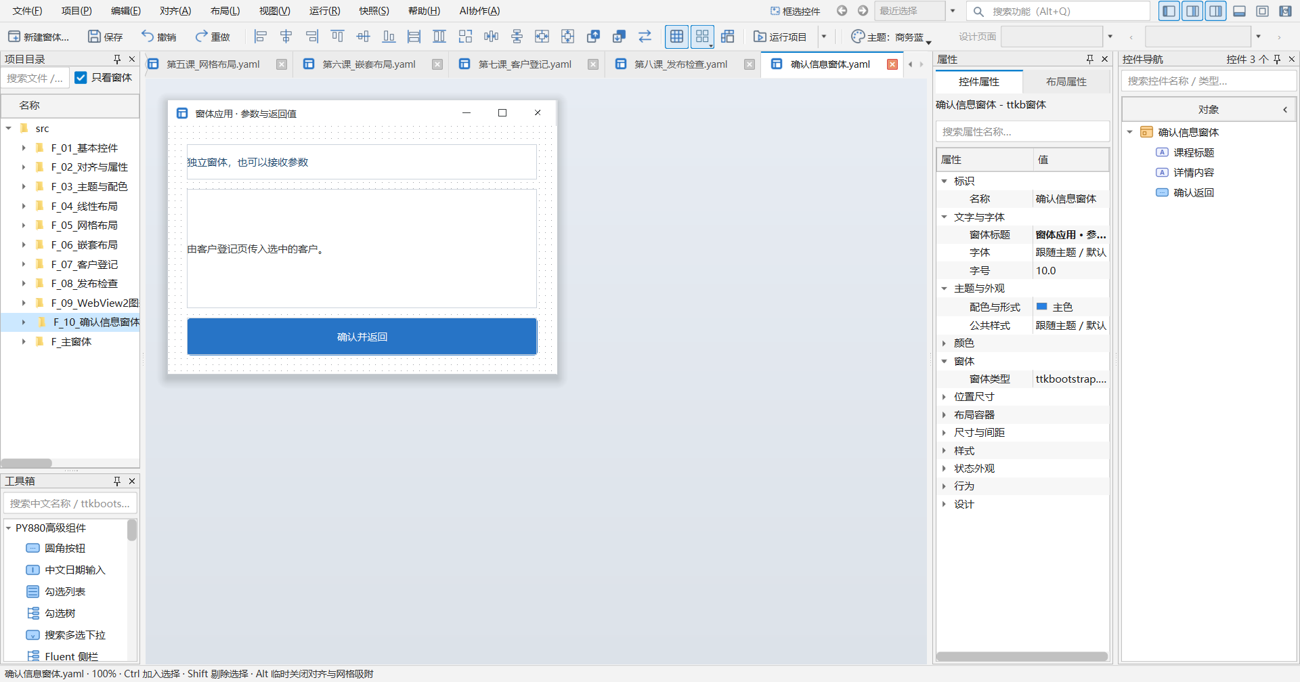Click the align horizontal centers icon
The height and width of the screenshot is (682, 1300).
286,37
